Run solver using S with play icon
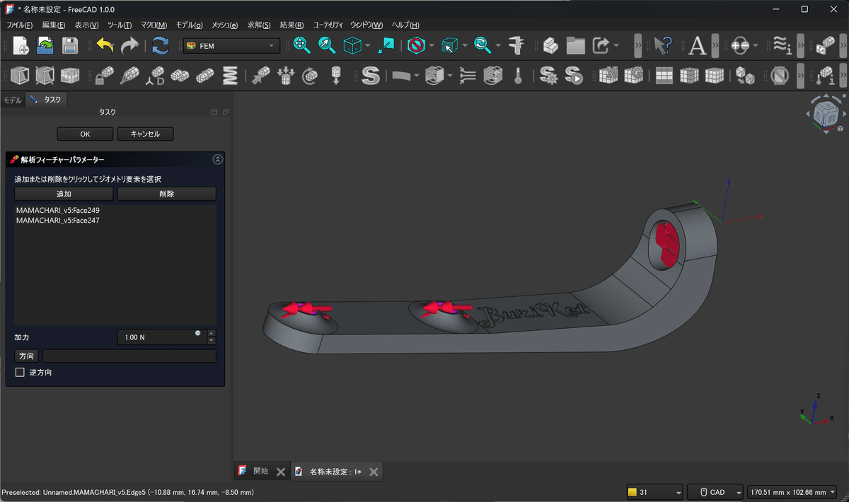 (574, 75)
